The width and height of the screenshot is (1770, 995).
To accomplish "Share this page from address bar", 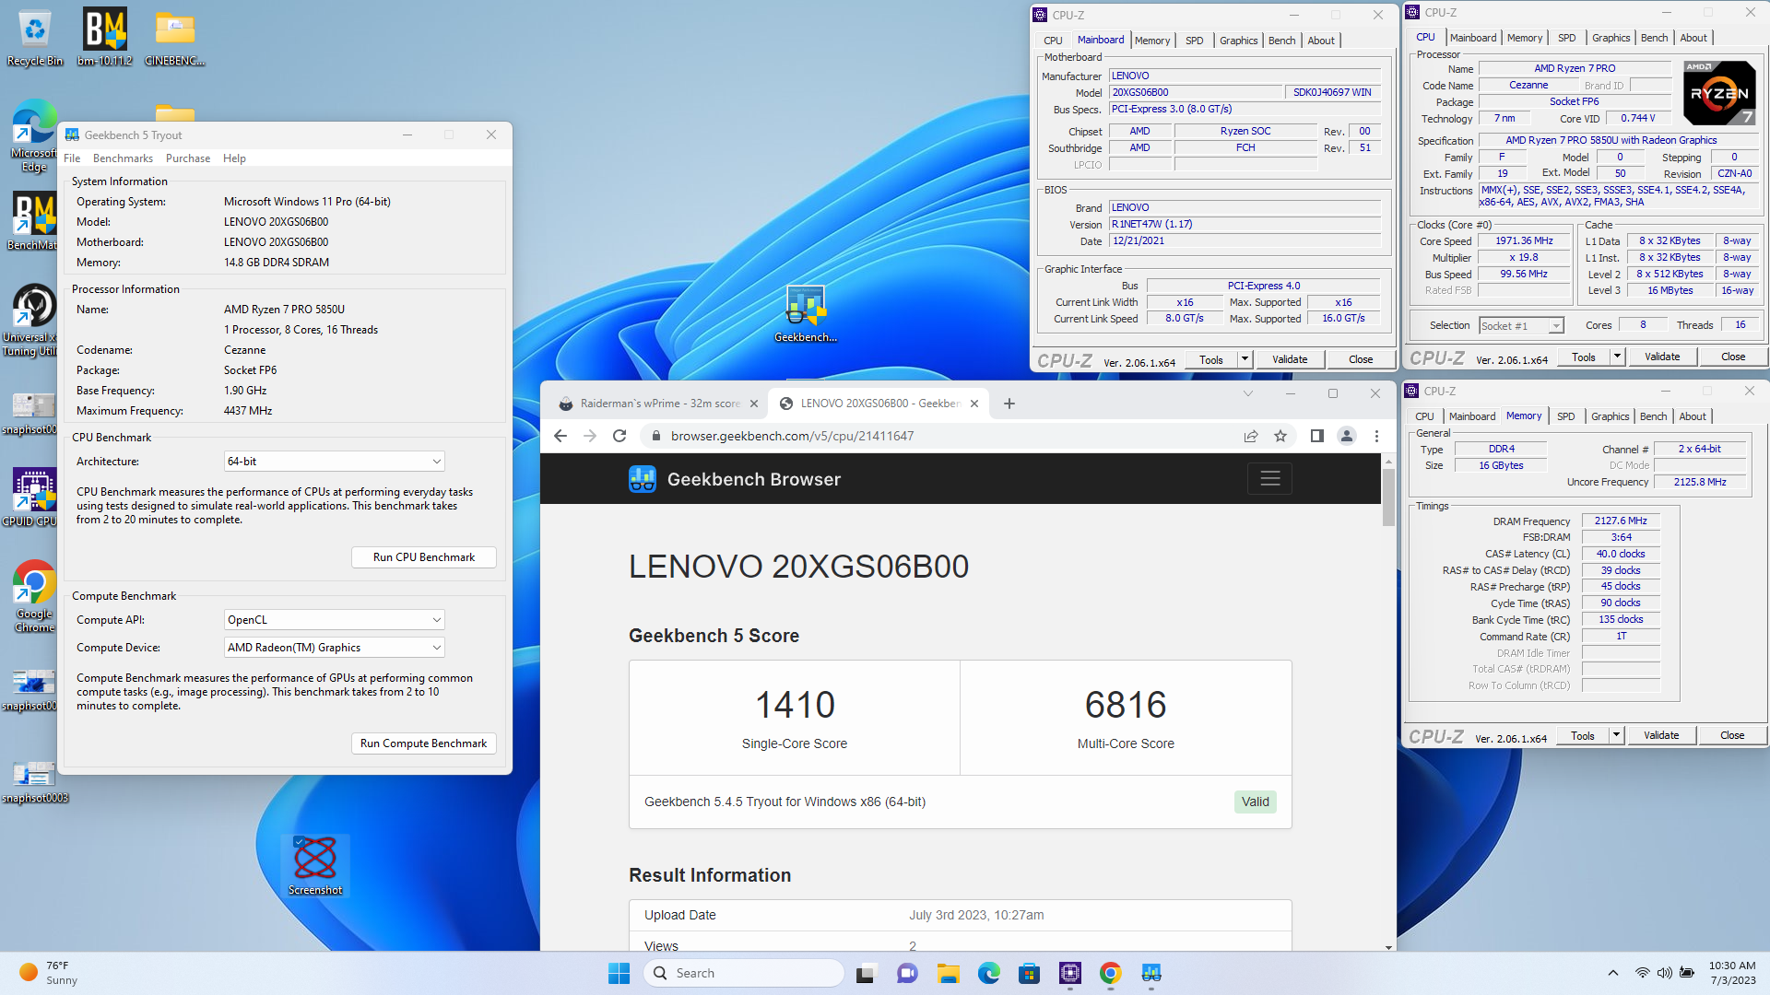I will 1251,436.
